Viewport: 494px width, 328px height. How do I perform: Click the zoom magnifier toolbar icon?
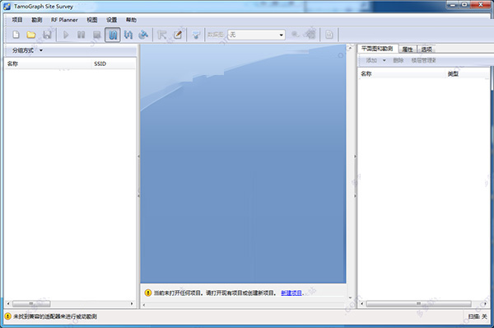tap(296, 35)
